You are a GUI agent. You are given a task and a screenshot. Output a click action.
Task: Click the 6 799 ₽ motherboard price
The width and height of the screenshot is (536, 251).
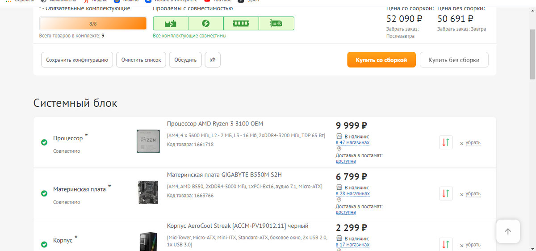pyautogui.click(x=352, y=177)
